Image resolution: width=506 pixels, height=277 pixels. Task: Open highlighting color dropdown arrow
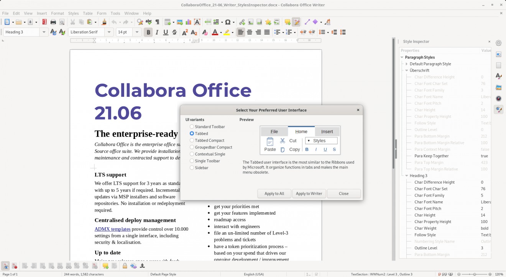233,33
